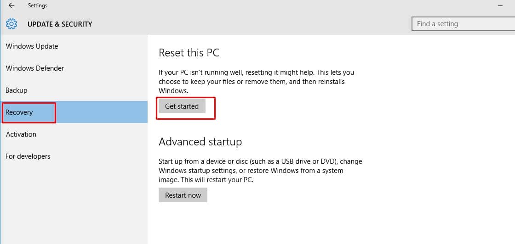The width and height of the screenshot is (515, 244).
Task: Click the Settings gear icon
Action: tap(11, 24)
